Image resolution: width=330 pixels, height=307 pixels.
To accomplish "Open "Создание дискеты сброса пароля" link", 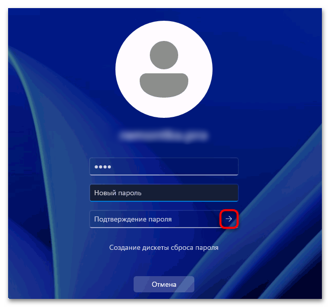I will point(164,247).
